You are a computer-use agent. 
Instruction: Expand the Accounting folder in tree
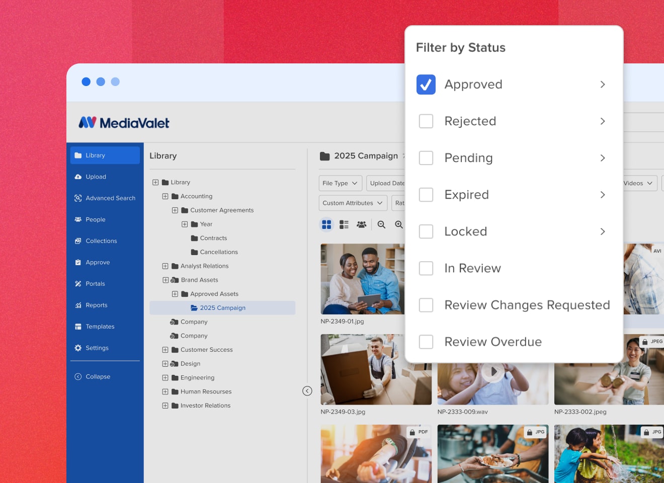click(x=165, y=196)
